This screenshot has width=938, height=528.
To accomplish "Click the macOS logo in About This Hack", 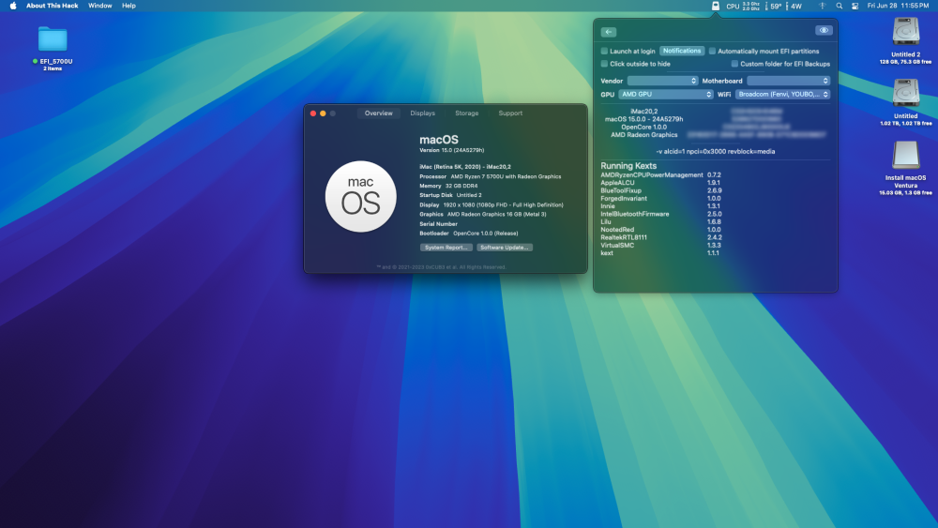I will tap(361, 196).
